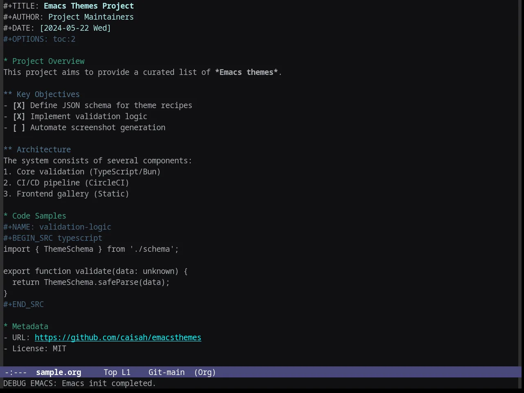Click the '#+AUTHOR:' keyword
524x393 pixels.
pyautogui.click(x=23, y=17)
